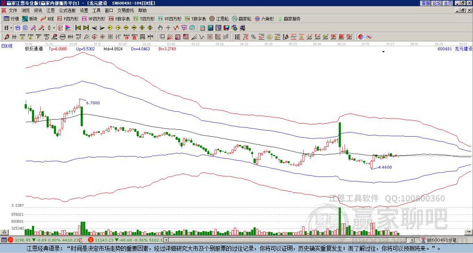Open the 9T四方形 tool
The height and width of the screenshot is (253, 473).
(170, 18)
